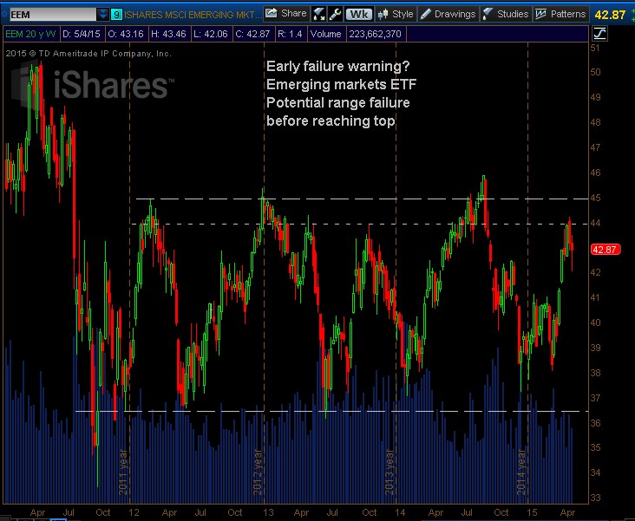
Task: Click the 223,662,370 volume value
Action: point(376,34)
